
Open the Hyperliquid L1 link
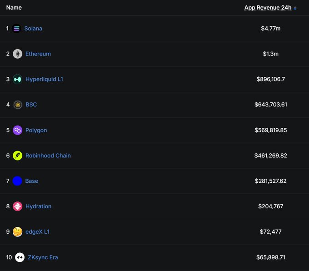(x=44, y=79)
